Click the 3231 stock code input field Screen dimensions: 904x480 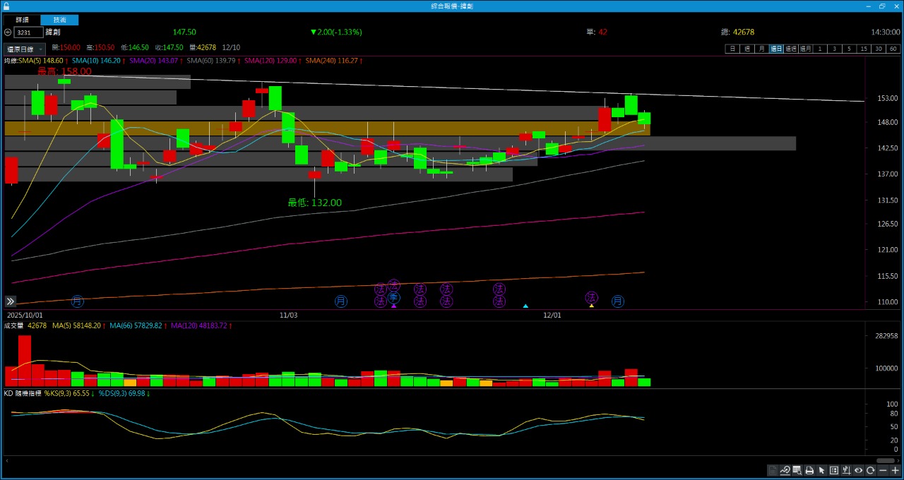[x=28, y=32]
